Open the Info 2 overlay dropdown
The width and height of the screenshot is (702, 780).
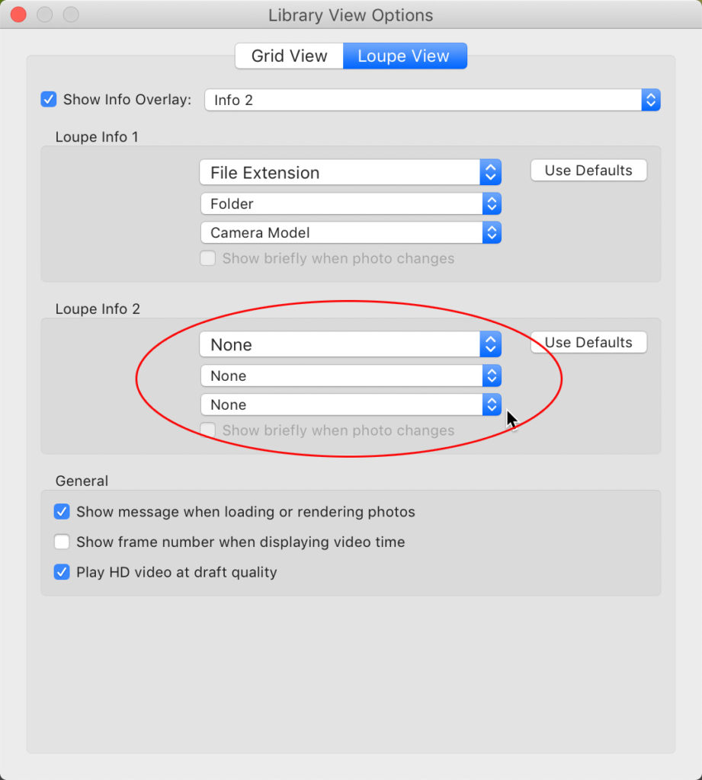pos(431,100)
